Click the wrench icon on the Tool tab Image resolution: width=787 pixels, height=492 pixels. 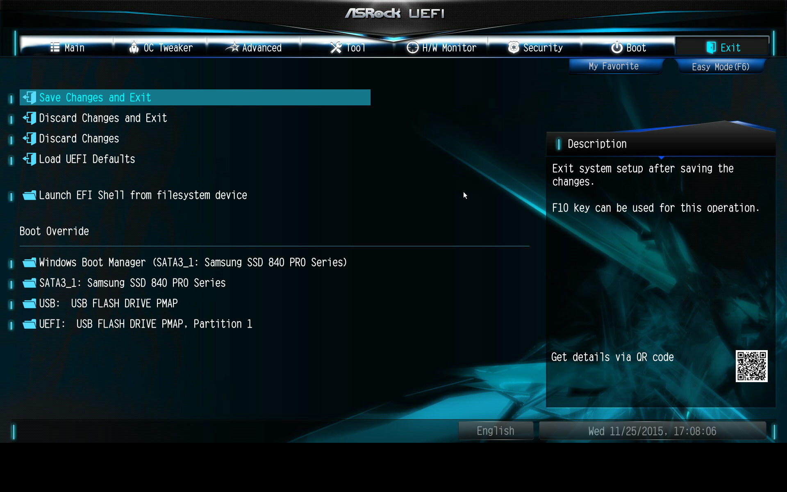click(336, 48)
